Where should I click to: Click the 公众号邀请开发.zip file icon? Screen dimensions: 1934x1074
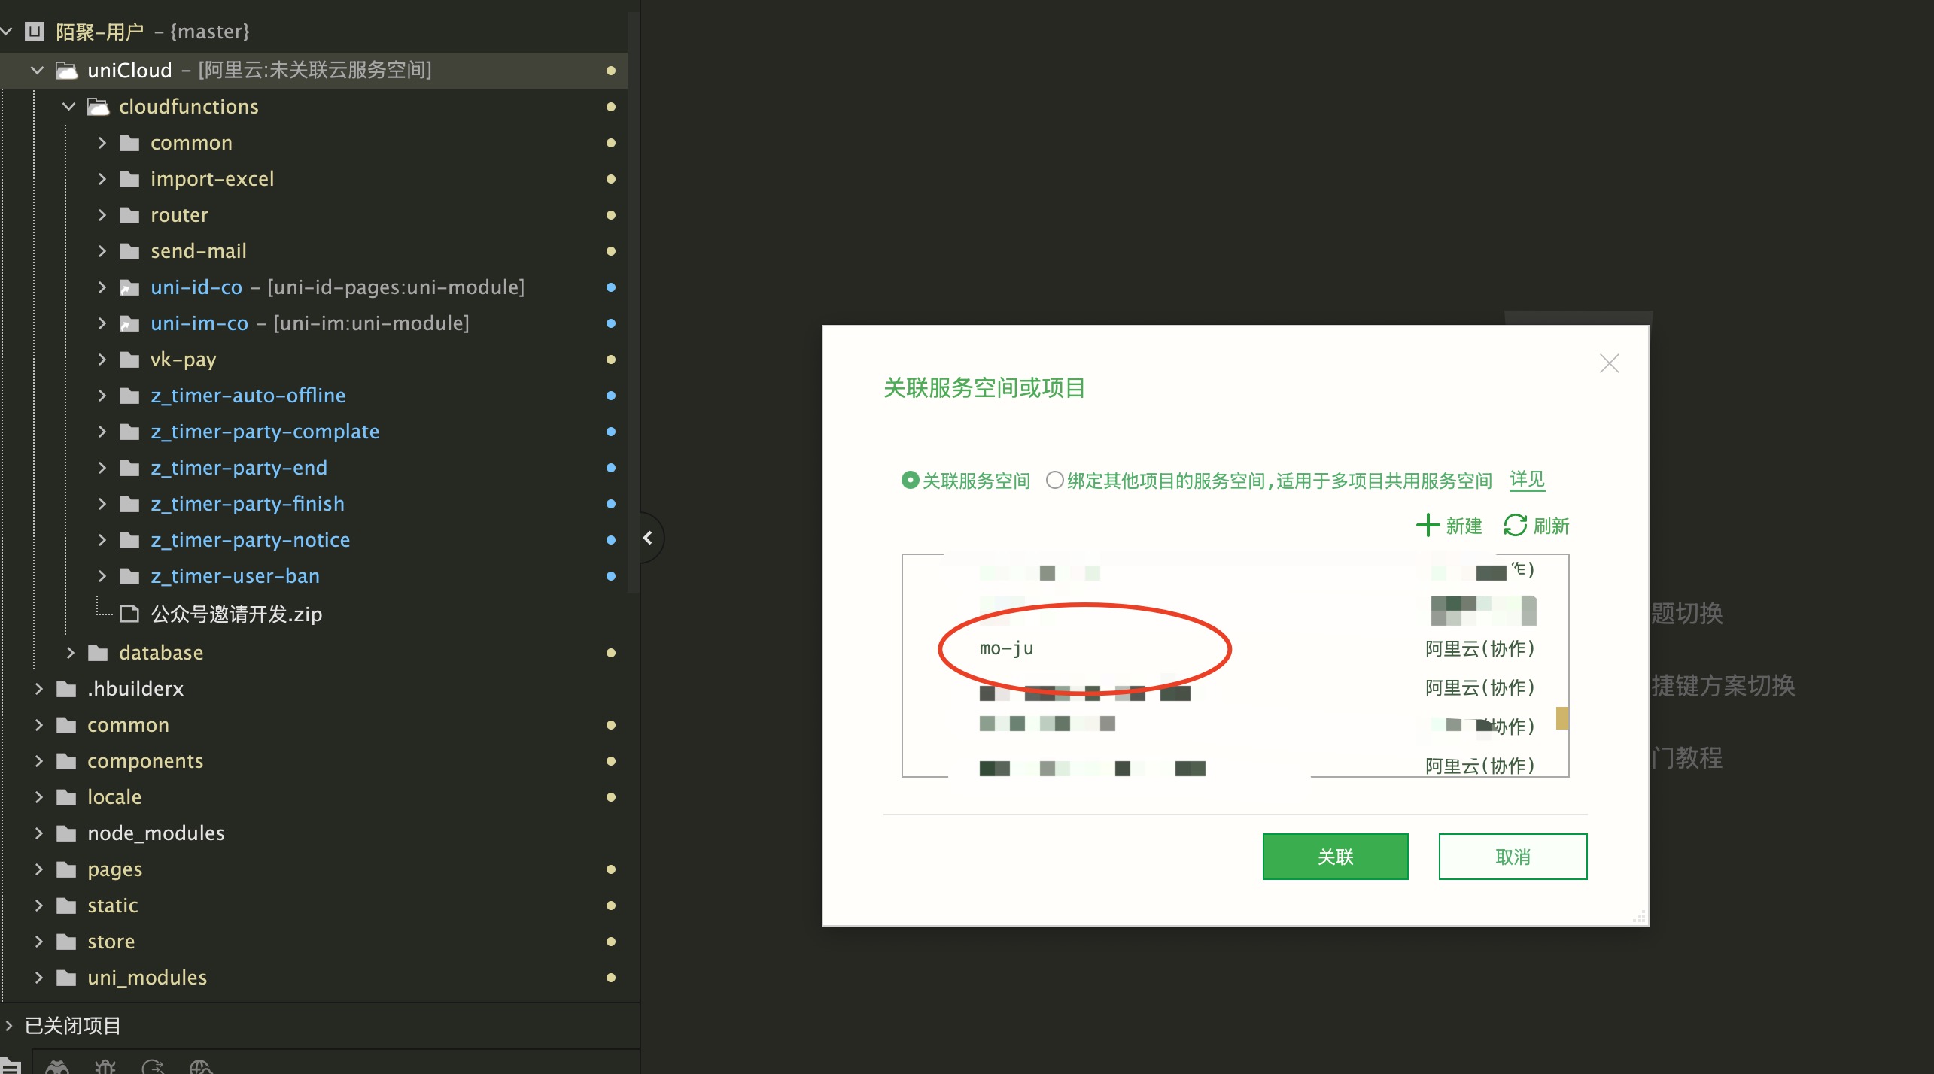tap(129, 614)
